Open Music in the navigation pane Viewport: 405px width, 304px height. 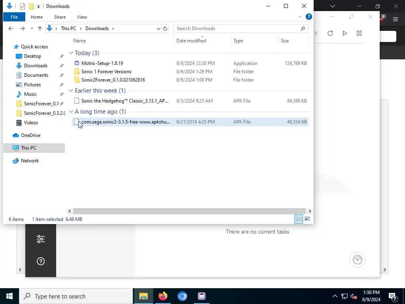30,94
